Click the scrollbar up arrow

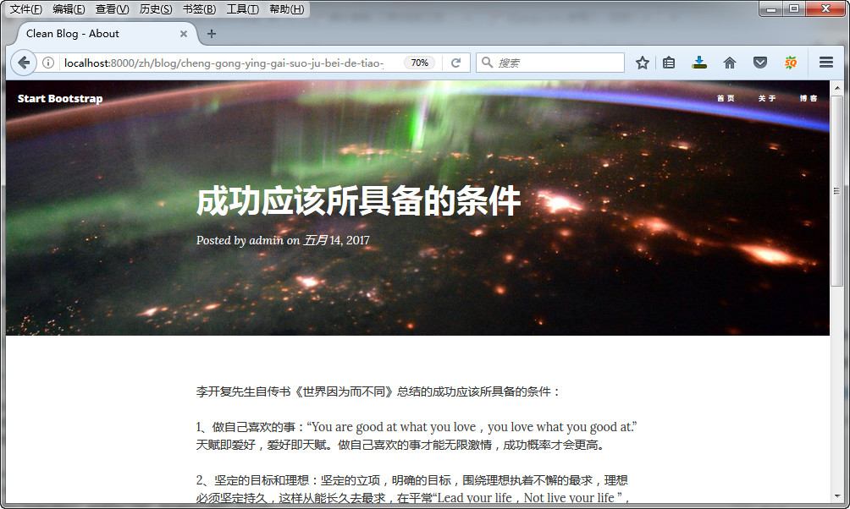837,87
